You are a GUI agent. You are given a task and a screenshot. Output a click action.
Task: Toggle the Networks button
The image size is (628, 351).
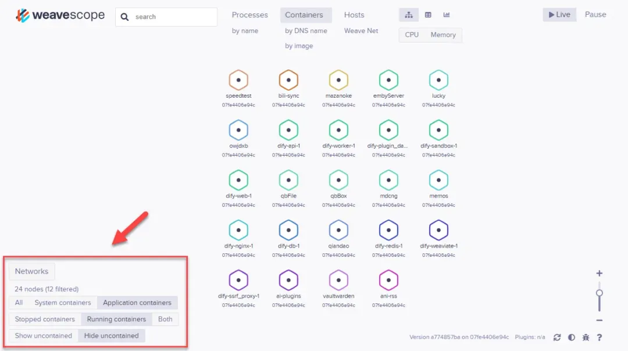pos(31,271)
